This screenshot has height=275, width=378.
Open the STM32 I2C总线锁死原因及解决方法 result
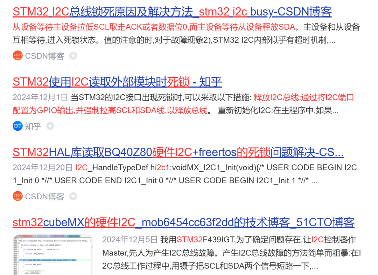click(172, 12)
